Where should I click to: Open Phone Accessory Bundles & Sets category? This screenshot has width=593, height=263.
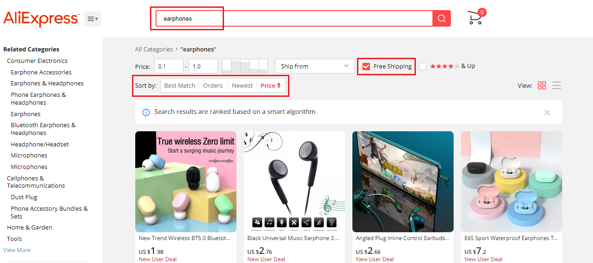coord(49,212)
